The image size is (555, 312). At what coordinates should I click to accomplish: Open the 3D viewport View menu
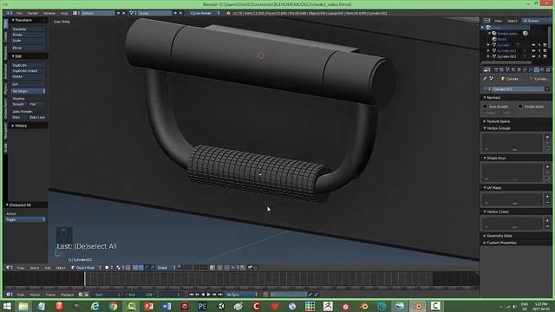(21, 268)
